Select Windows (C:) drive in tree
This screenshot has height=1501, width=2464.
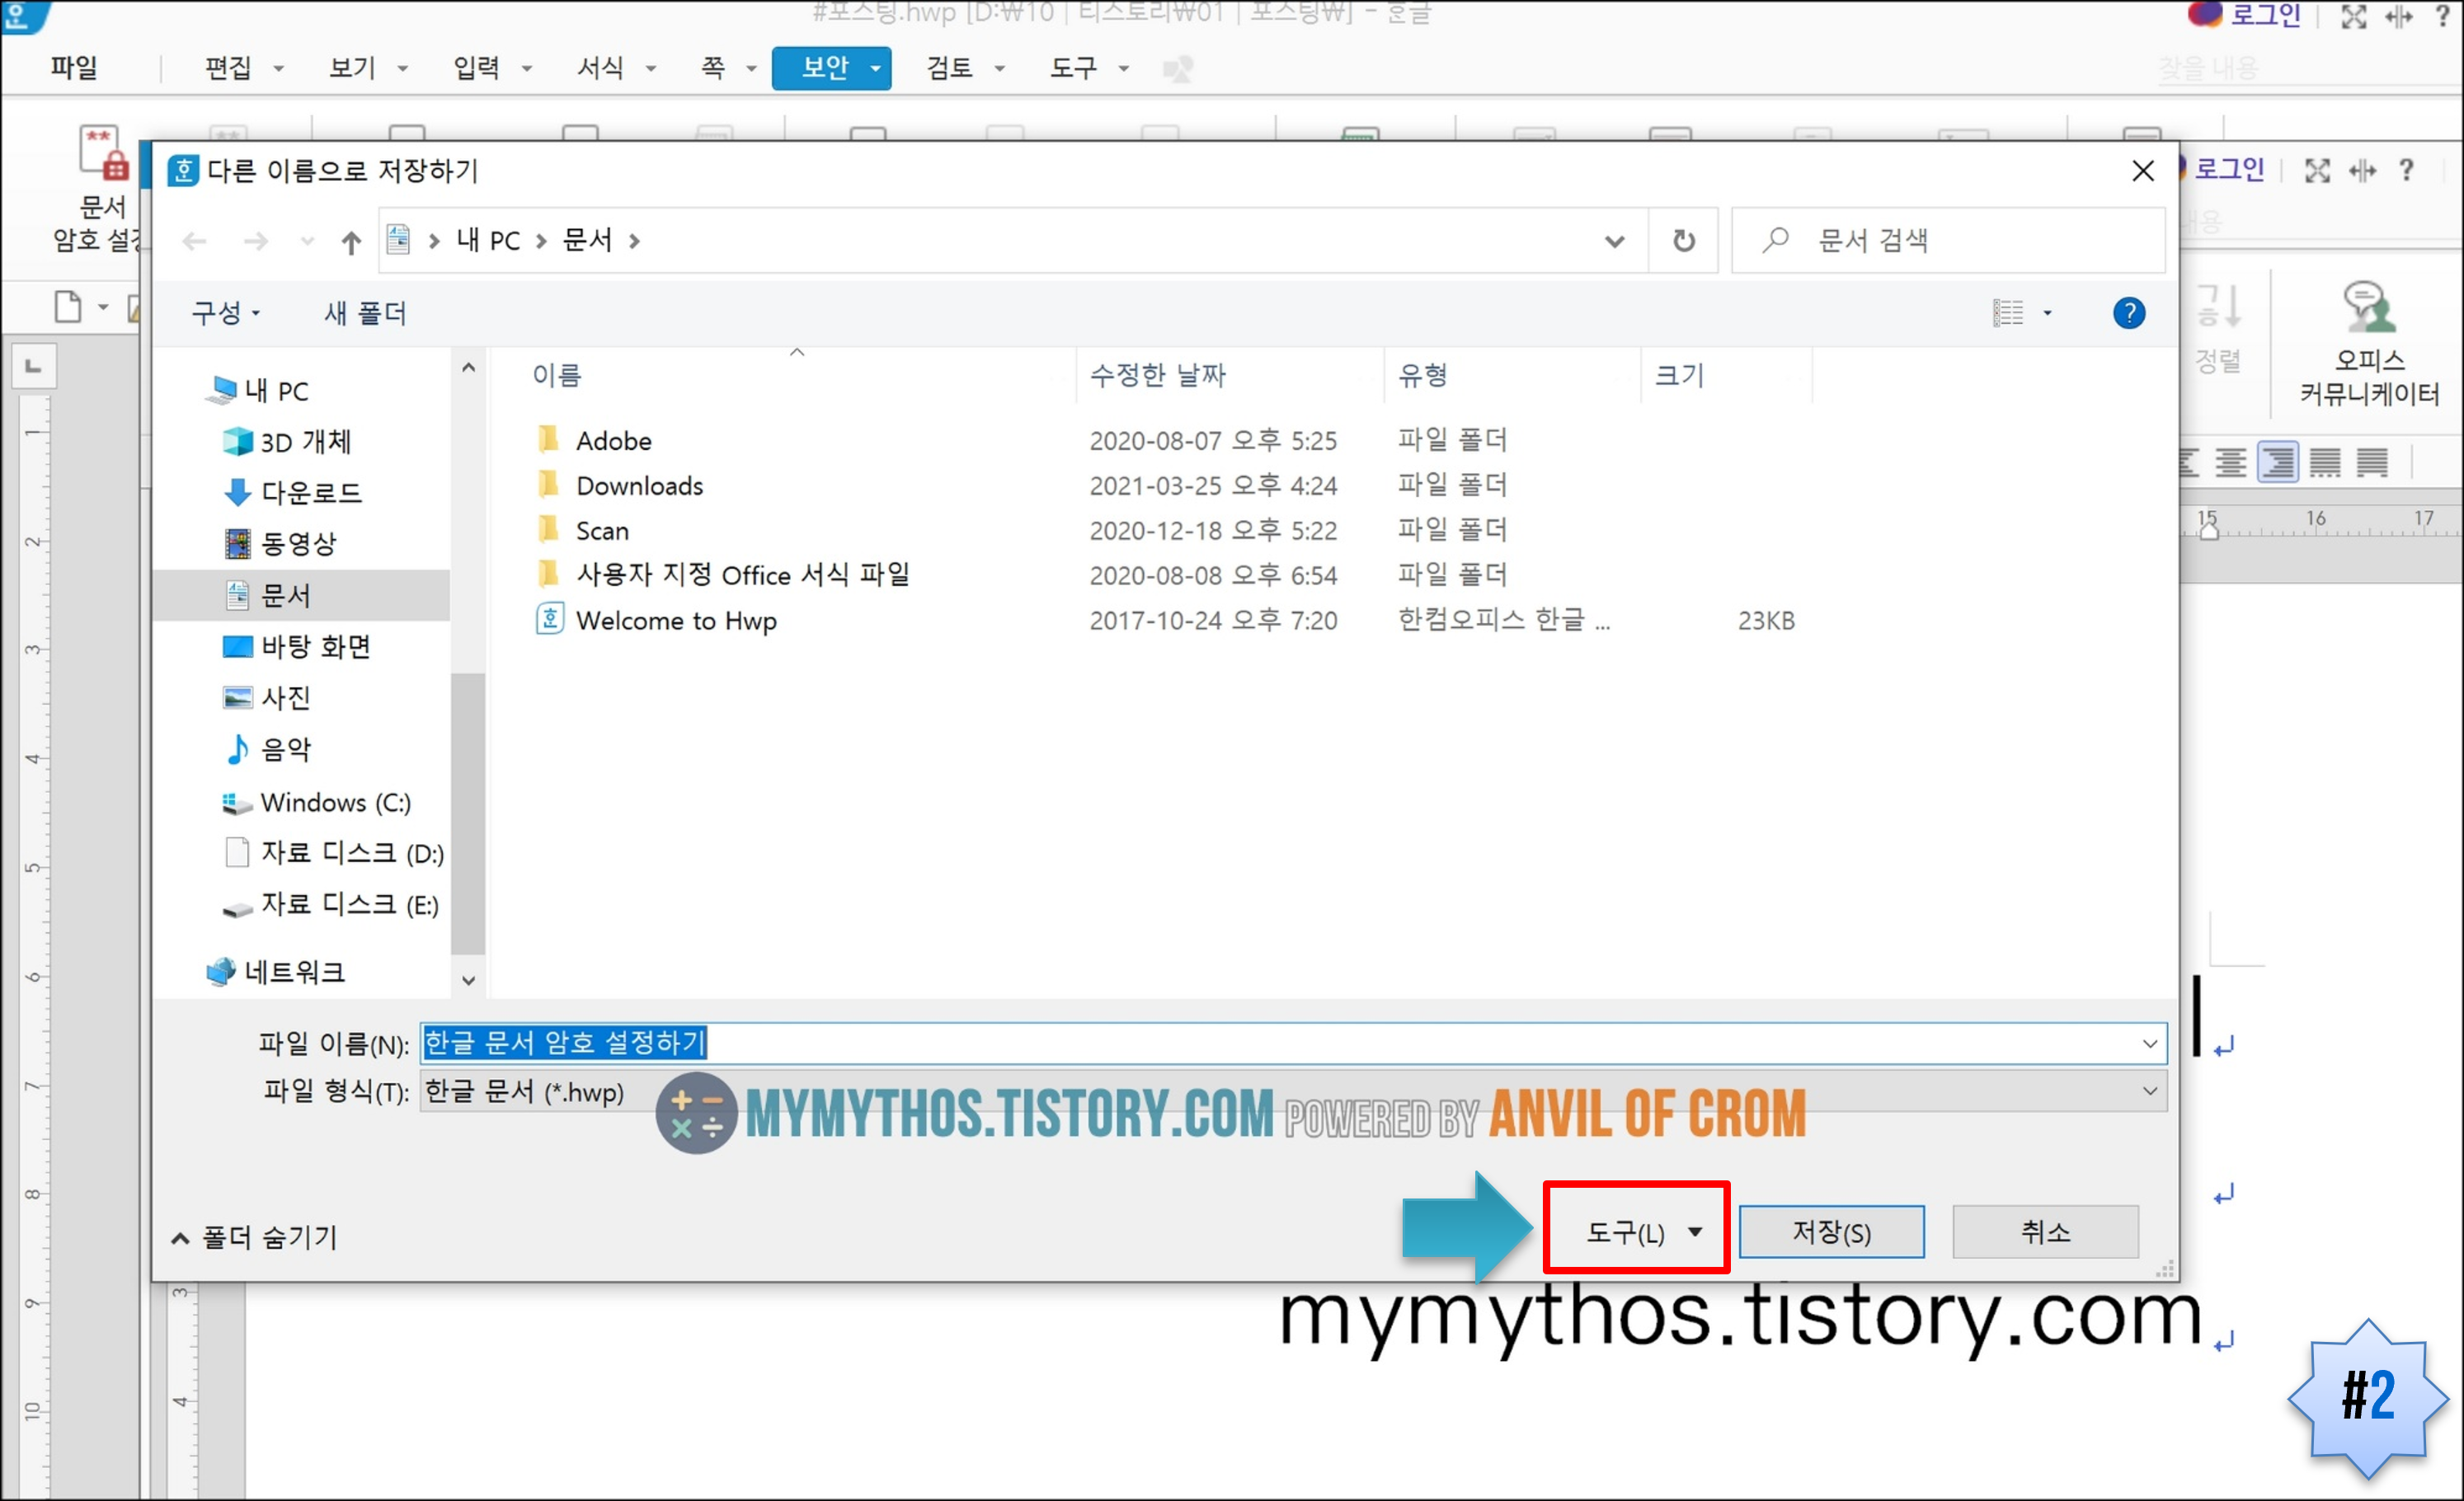335,803
